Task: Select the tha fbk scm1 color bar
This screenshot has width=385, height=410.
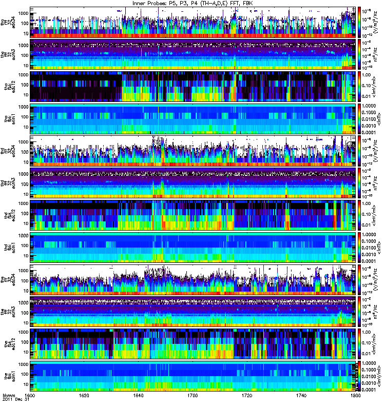Action: coord(359,119)
